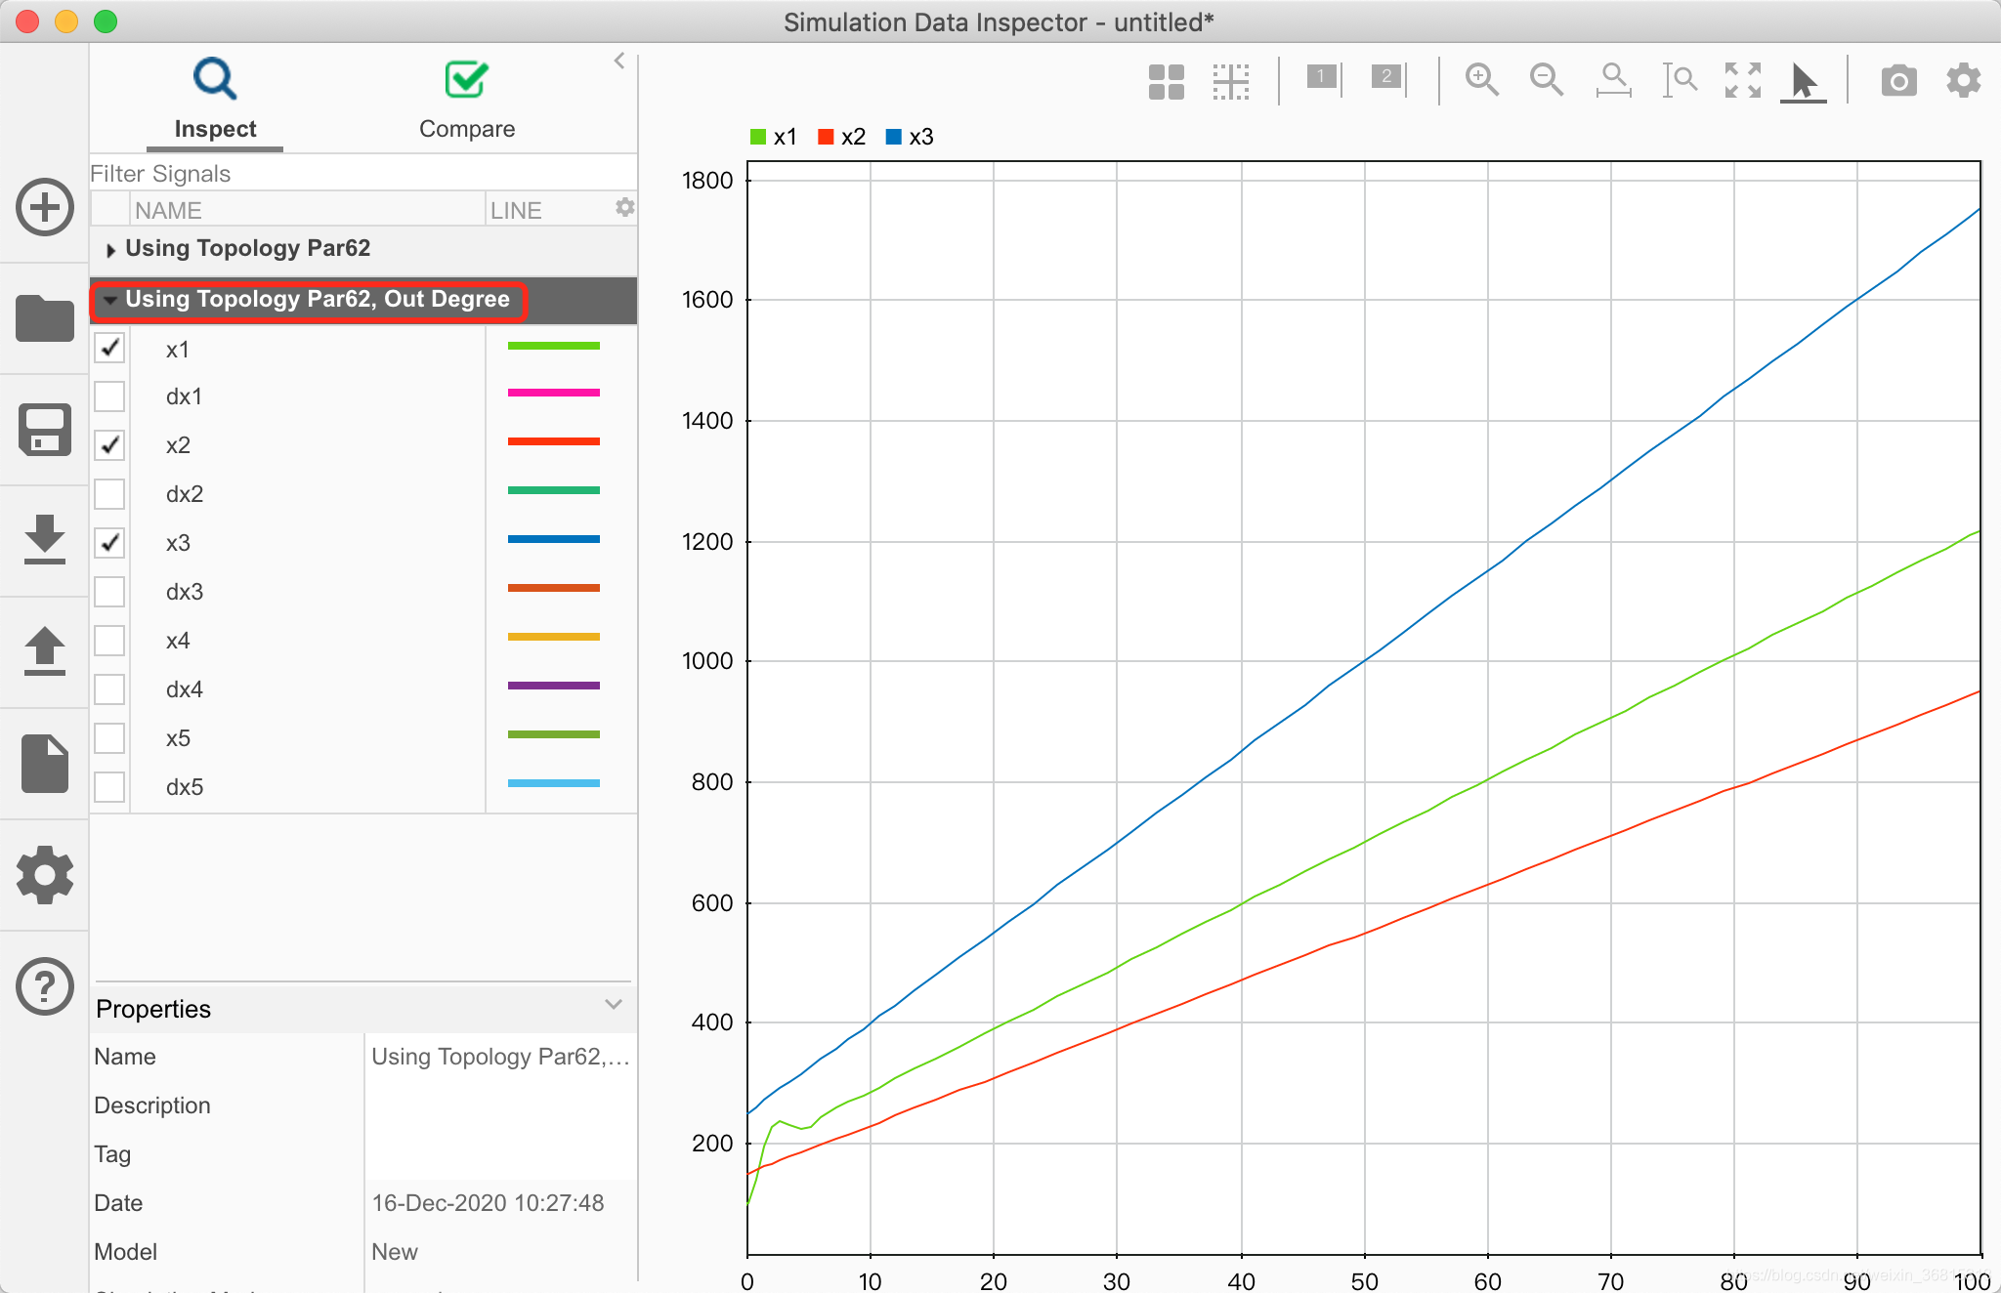Show one data cursor
Screen dimensions: 2001x1293
[x=1324, y=78]
